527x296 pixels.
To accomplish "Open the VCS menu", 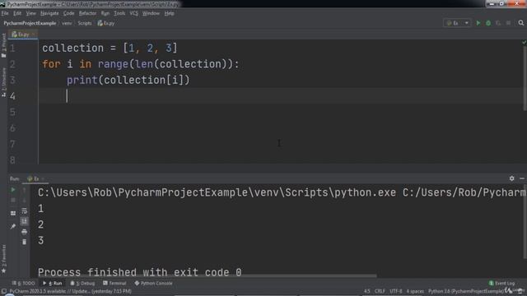I will (x=133, y=13).
